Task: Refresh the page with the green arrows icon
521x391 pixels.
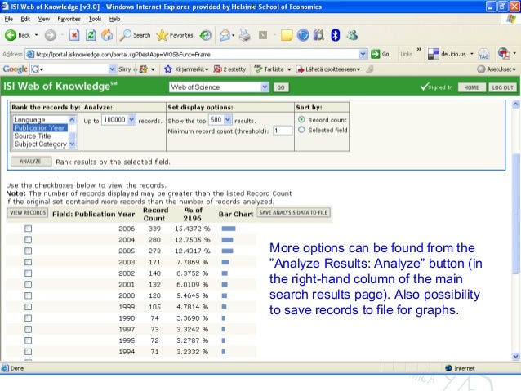Action: (x=91, y=35)
